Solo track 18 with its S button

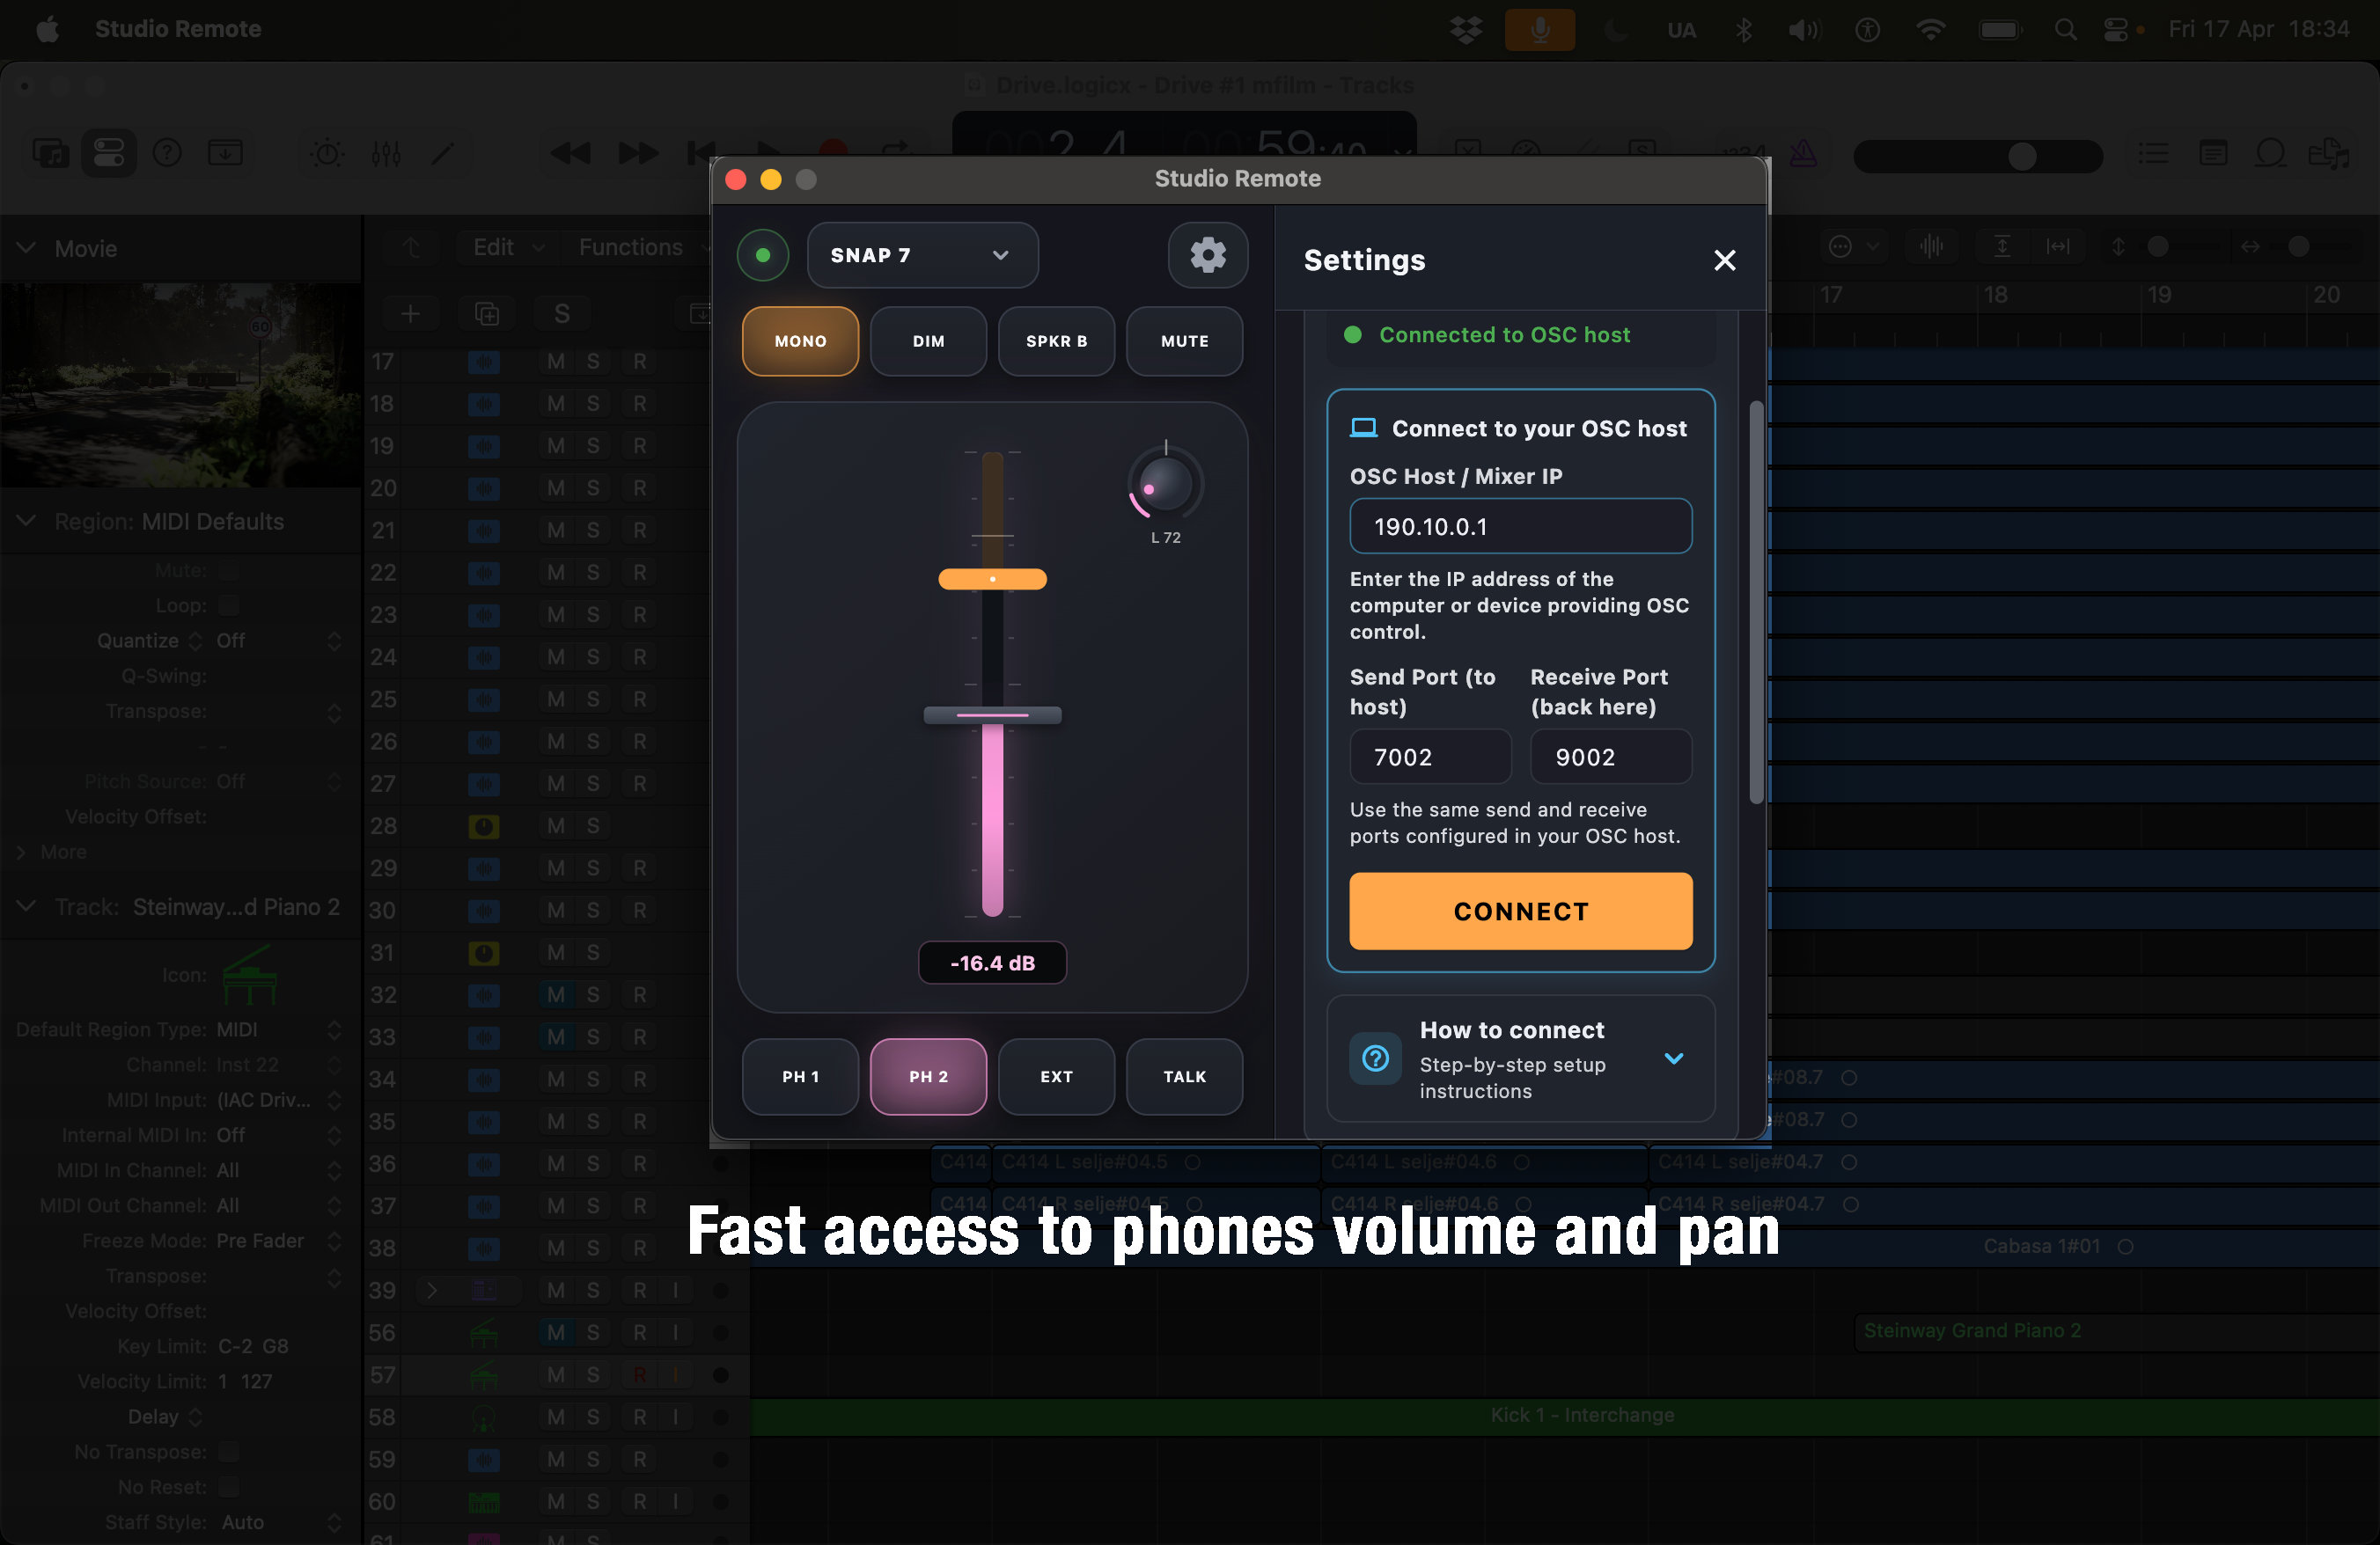point(594,404)
